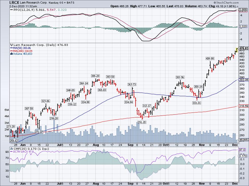Viewport: 249px width, 186px height.
Task: Click the 255.62 lowest price label
Action: click(14, 141)
